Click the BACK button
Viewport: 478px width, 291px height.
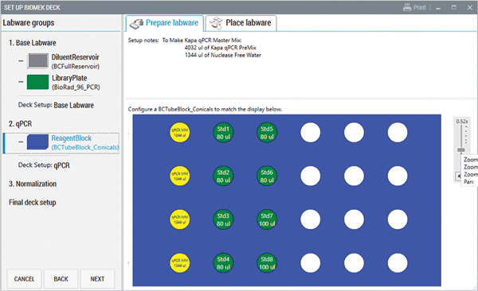[61, 279]
